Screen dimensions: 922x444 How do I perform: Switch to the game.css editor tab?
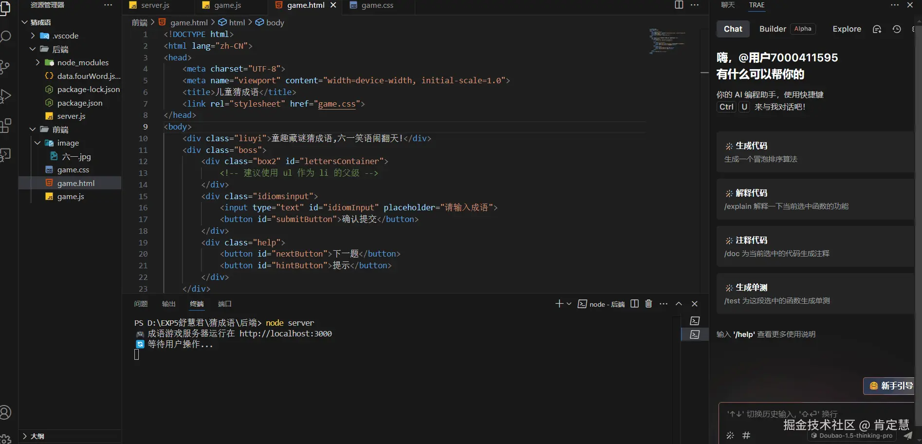(377, 5)
